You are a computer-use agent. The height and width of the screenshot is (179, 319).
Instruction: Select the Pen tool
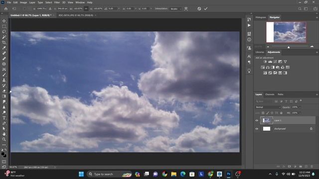point(4,123)
